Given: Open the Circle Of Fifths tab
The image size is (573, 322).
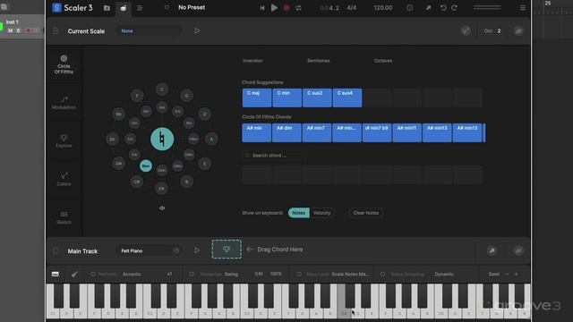Looking at the screenshot, I should (64, 64).
